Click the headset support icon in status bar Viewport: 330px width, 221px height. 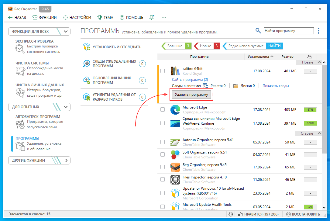coord(231,214)
